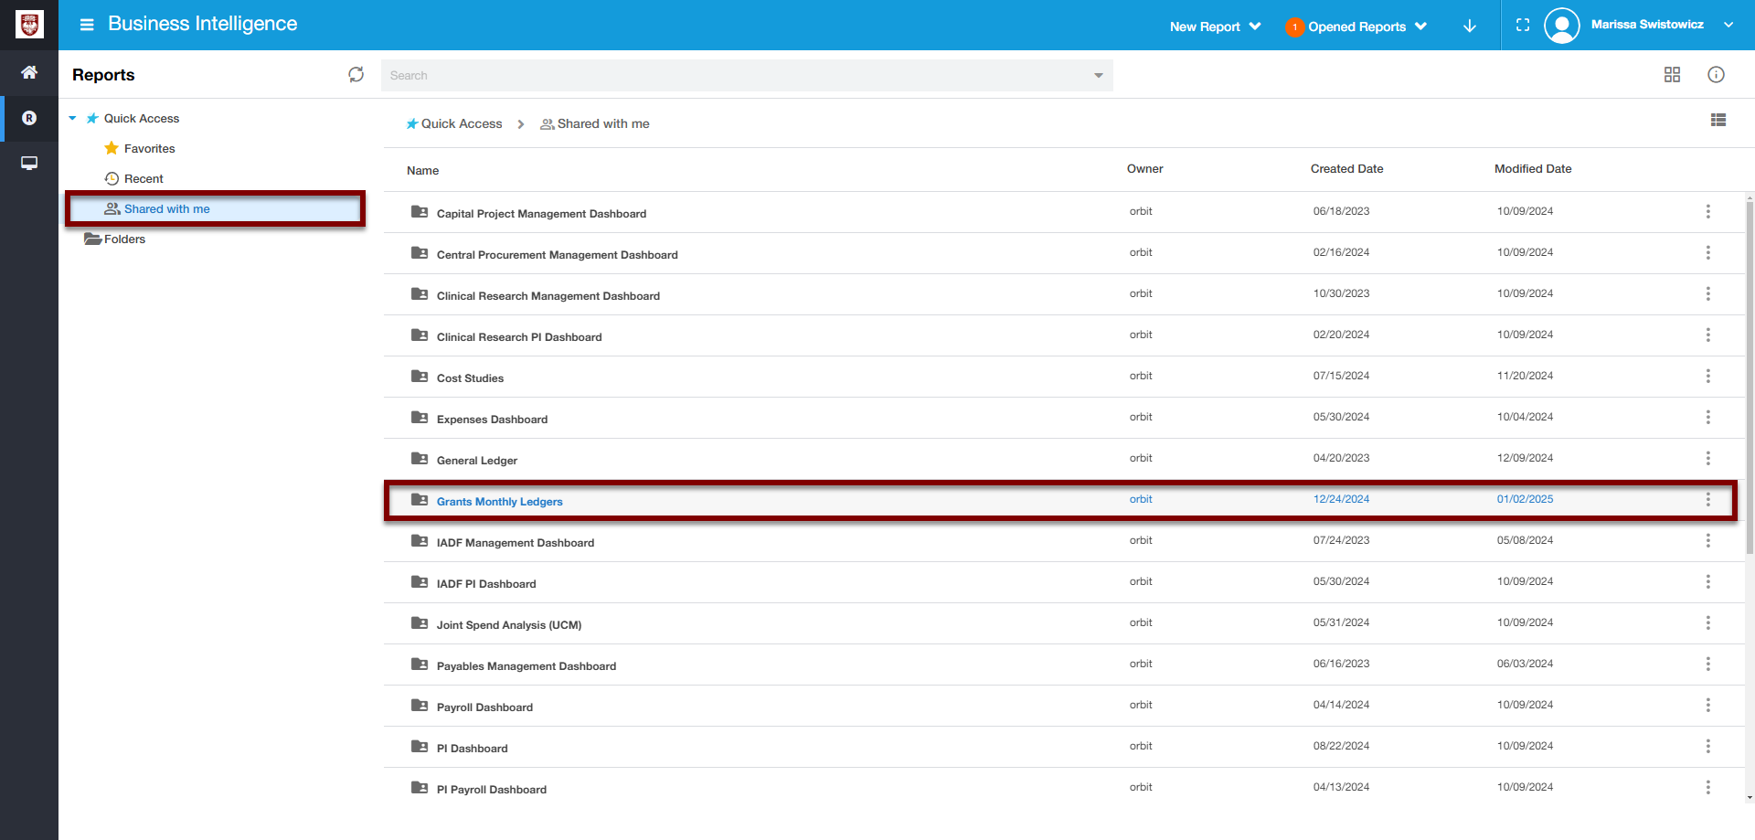Click into the Search input field

tap(731, 76)
